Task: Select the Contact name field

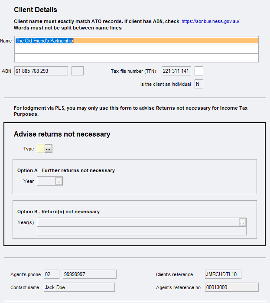Action: pos(79,287)
